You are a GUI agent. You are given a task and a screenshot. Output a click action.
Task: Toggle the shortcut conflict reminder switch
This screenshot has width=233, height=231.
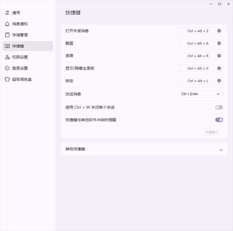point(219,120)
